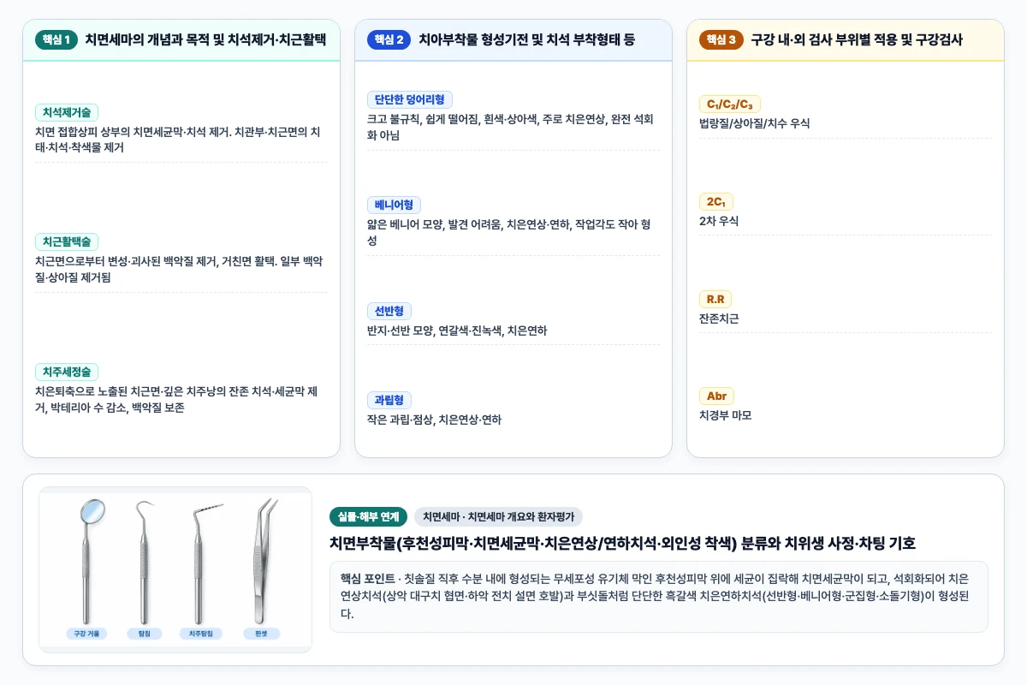
Task: Click heading 치면세마의 개념과 목적 및 치석제거·치근활택
Action: 205,39
